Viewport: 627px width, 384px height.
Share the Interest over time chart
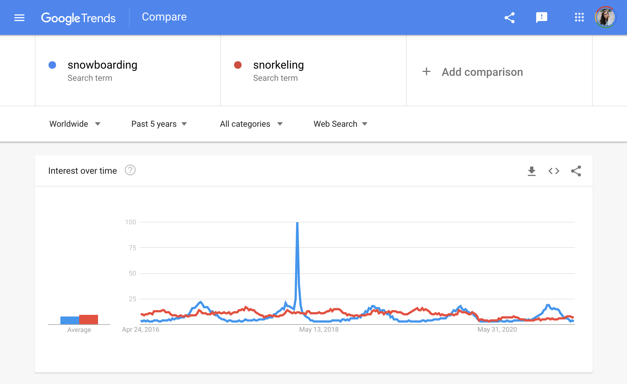pyautogui.click(x=576, y=171)
